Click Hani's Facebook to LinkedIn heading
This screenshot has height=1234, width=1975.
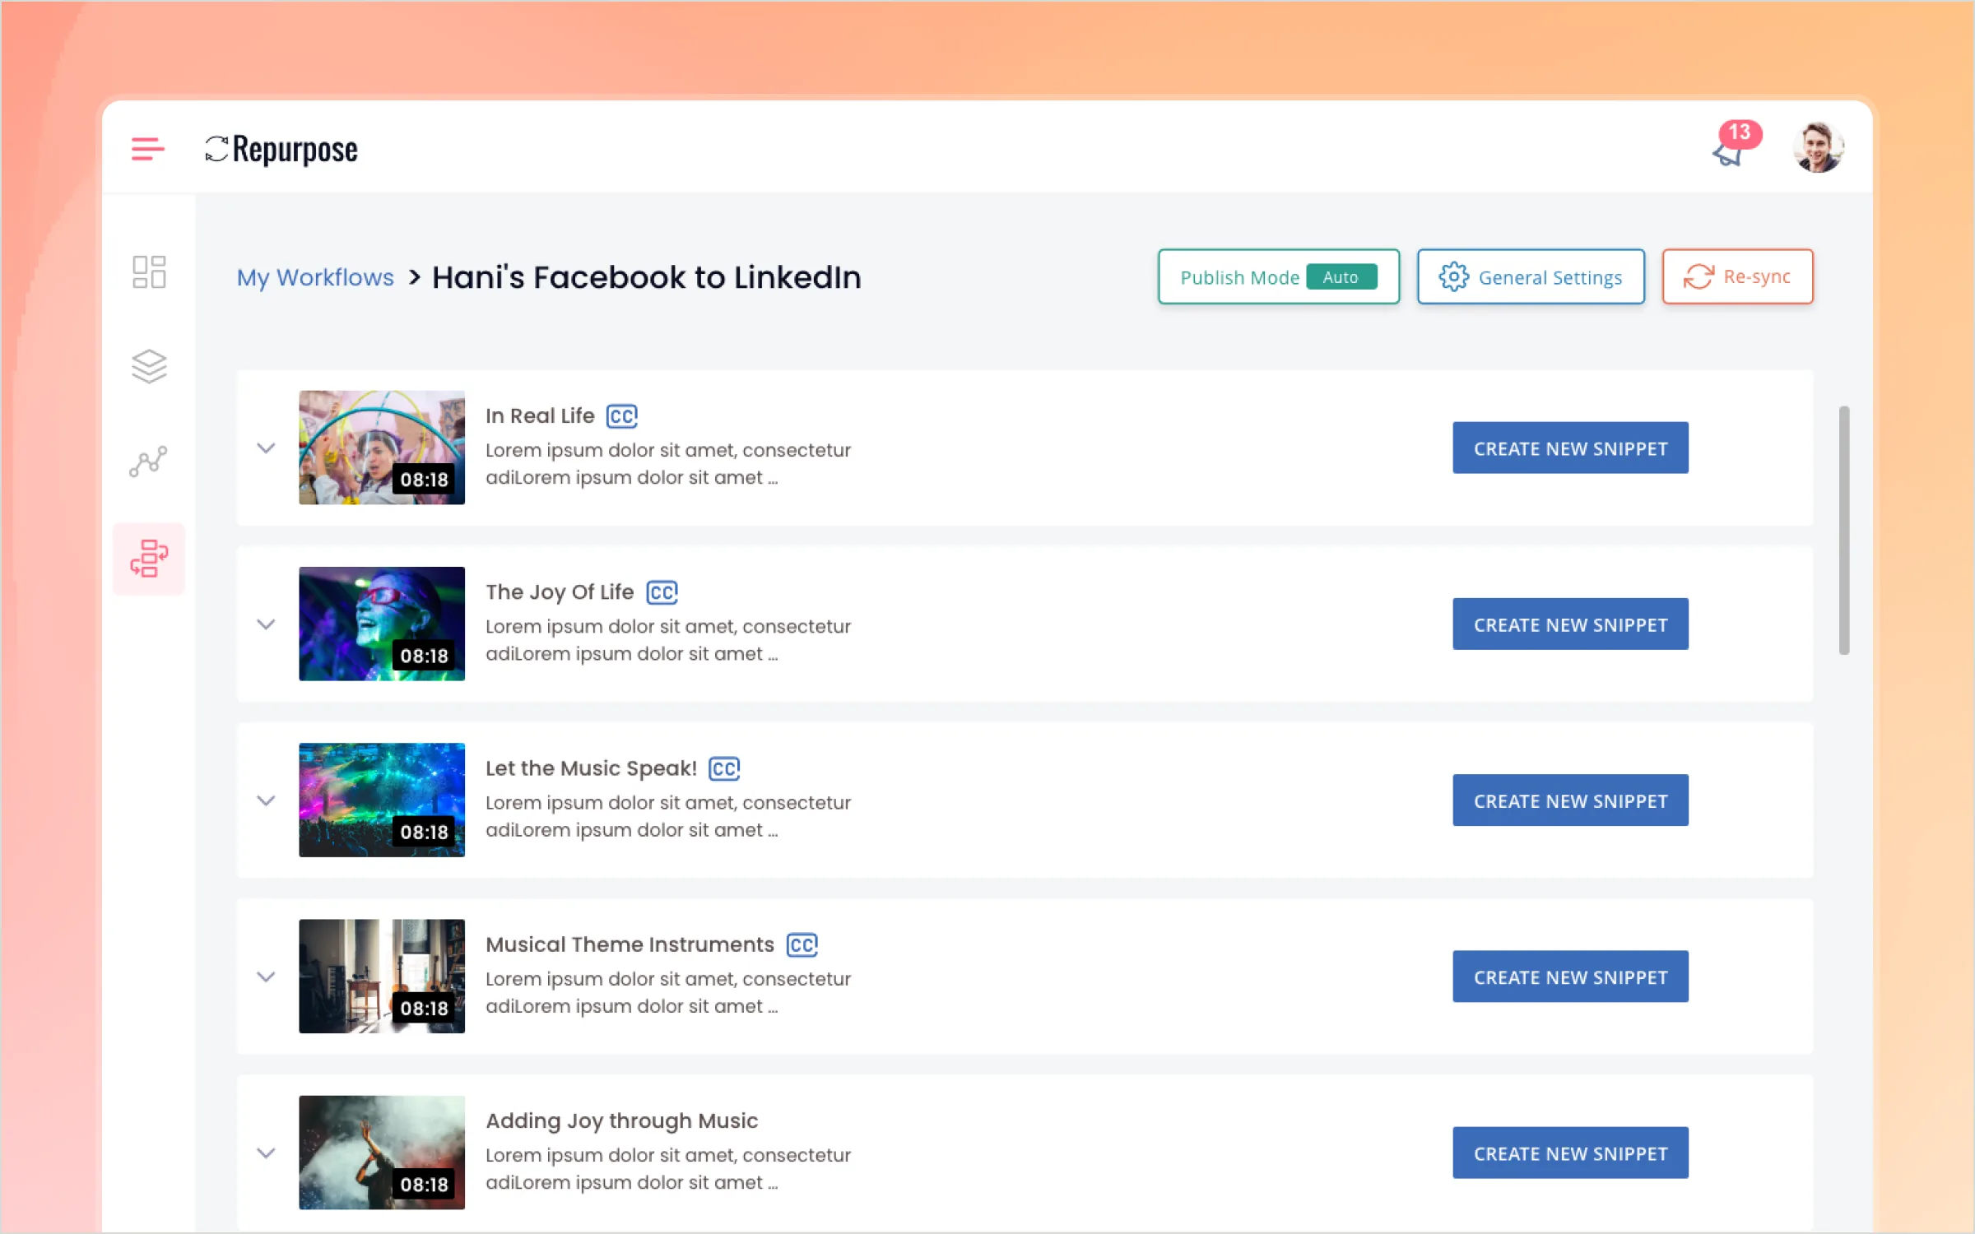pos(647,278)
